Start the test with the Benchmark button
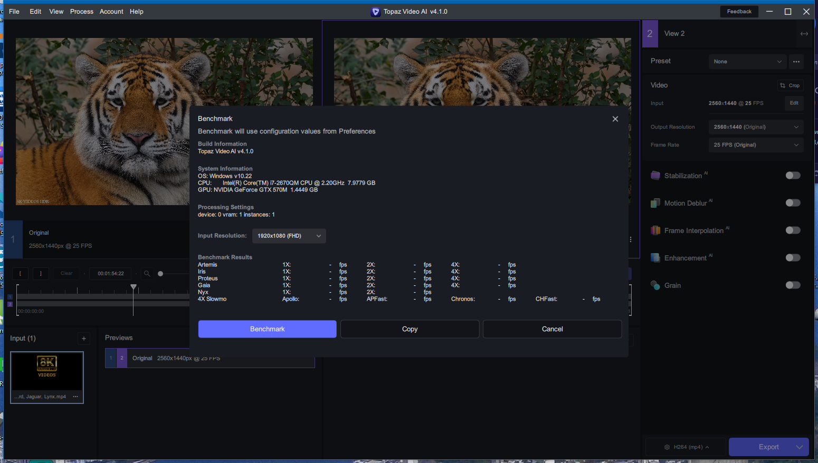The image size is (818, 463). click(x=268, y=329)
